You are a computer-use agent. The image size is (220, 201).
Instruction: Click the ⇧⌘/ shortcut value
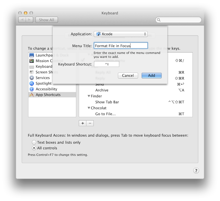click(179, 60)
